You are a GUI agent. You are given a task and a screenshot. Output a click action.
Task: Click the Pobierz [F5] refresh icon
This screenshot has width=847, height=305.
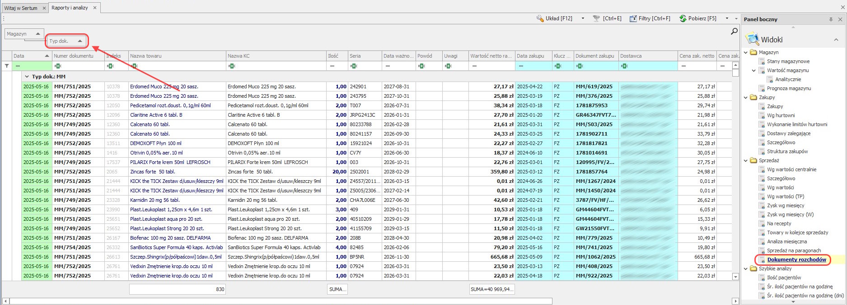(683, 18)
